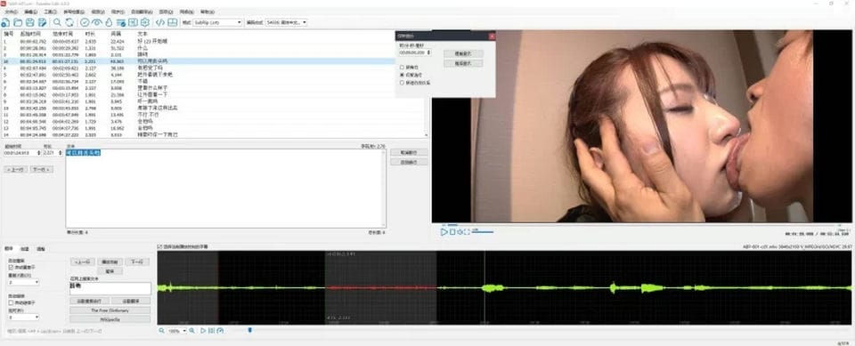Click into the subtitle text editing box

point(225,189)
